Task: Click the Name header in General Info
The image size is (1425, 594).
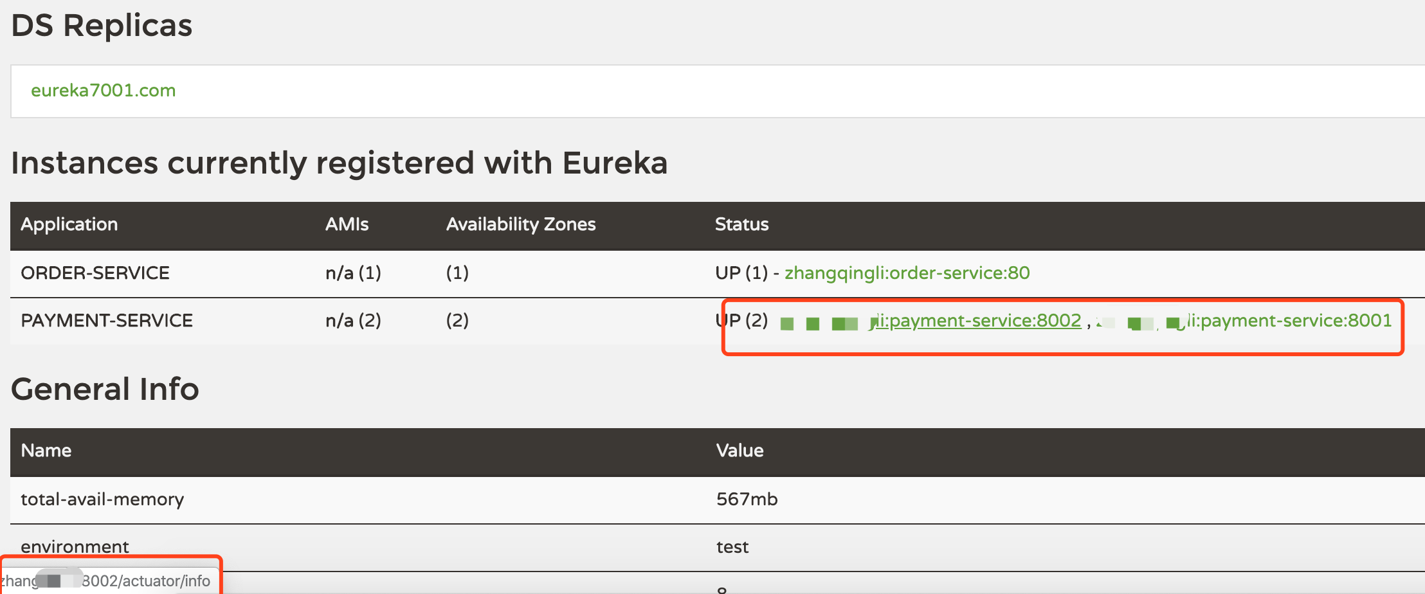Action: 46,451
